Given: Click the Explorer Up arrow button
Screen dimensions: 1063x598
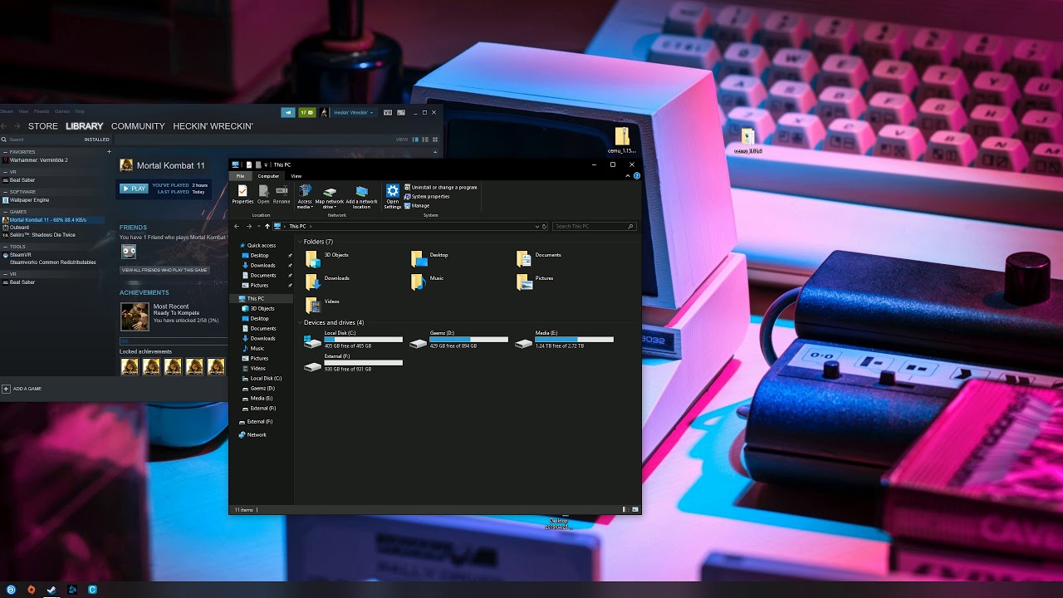Looking at the screenshot, I should click(x=267, y=227).
